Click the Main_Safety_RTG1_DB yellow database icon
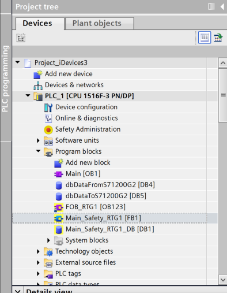The height and width of the screenshot is (293, 227). [x=59, y=229]
